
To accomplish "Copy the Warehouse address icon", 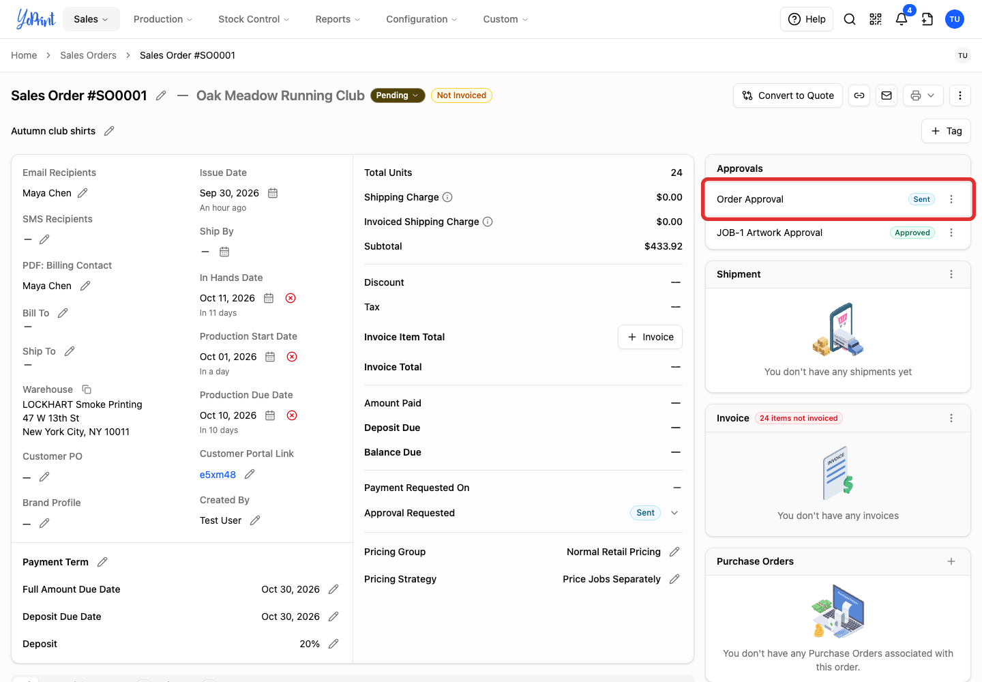I will 87,389.
